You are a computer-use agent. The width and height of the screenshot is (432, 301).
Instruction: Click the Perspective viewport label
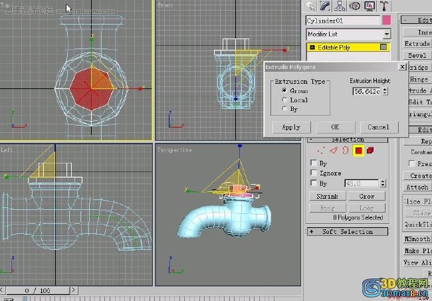(175, 150)
